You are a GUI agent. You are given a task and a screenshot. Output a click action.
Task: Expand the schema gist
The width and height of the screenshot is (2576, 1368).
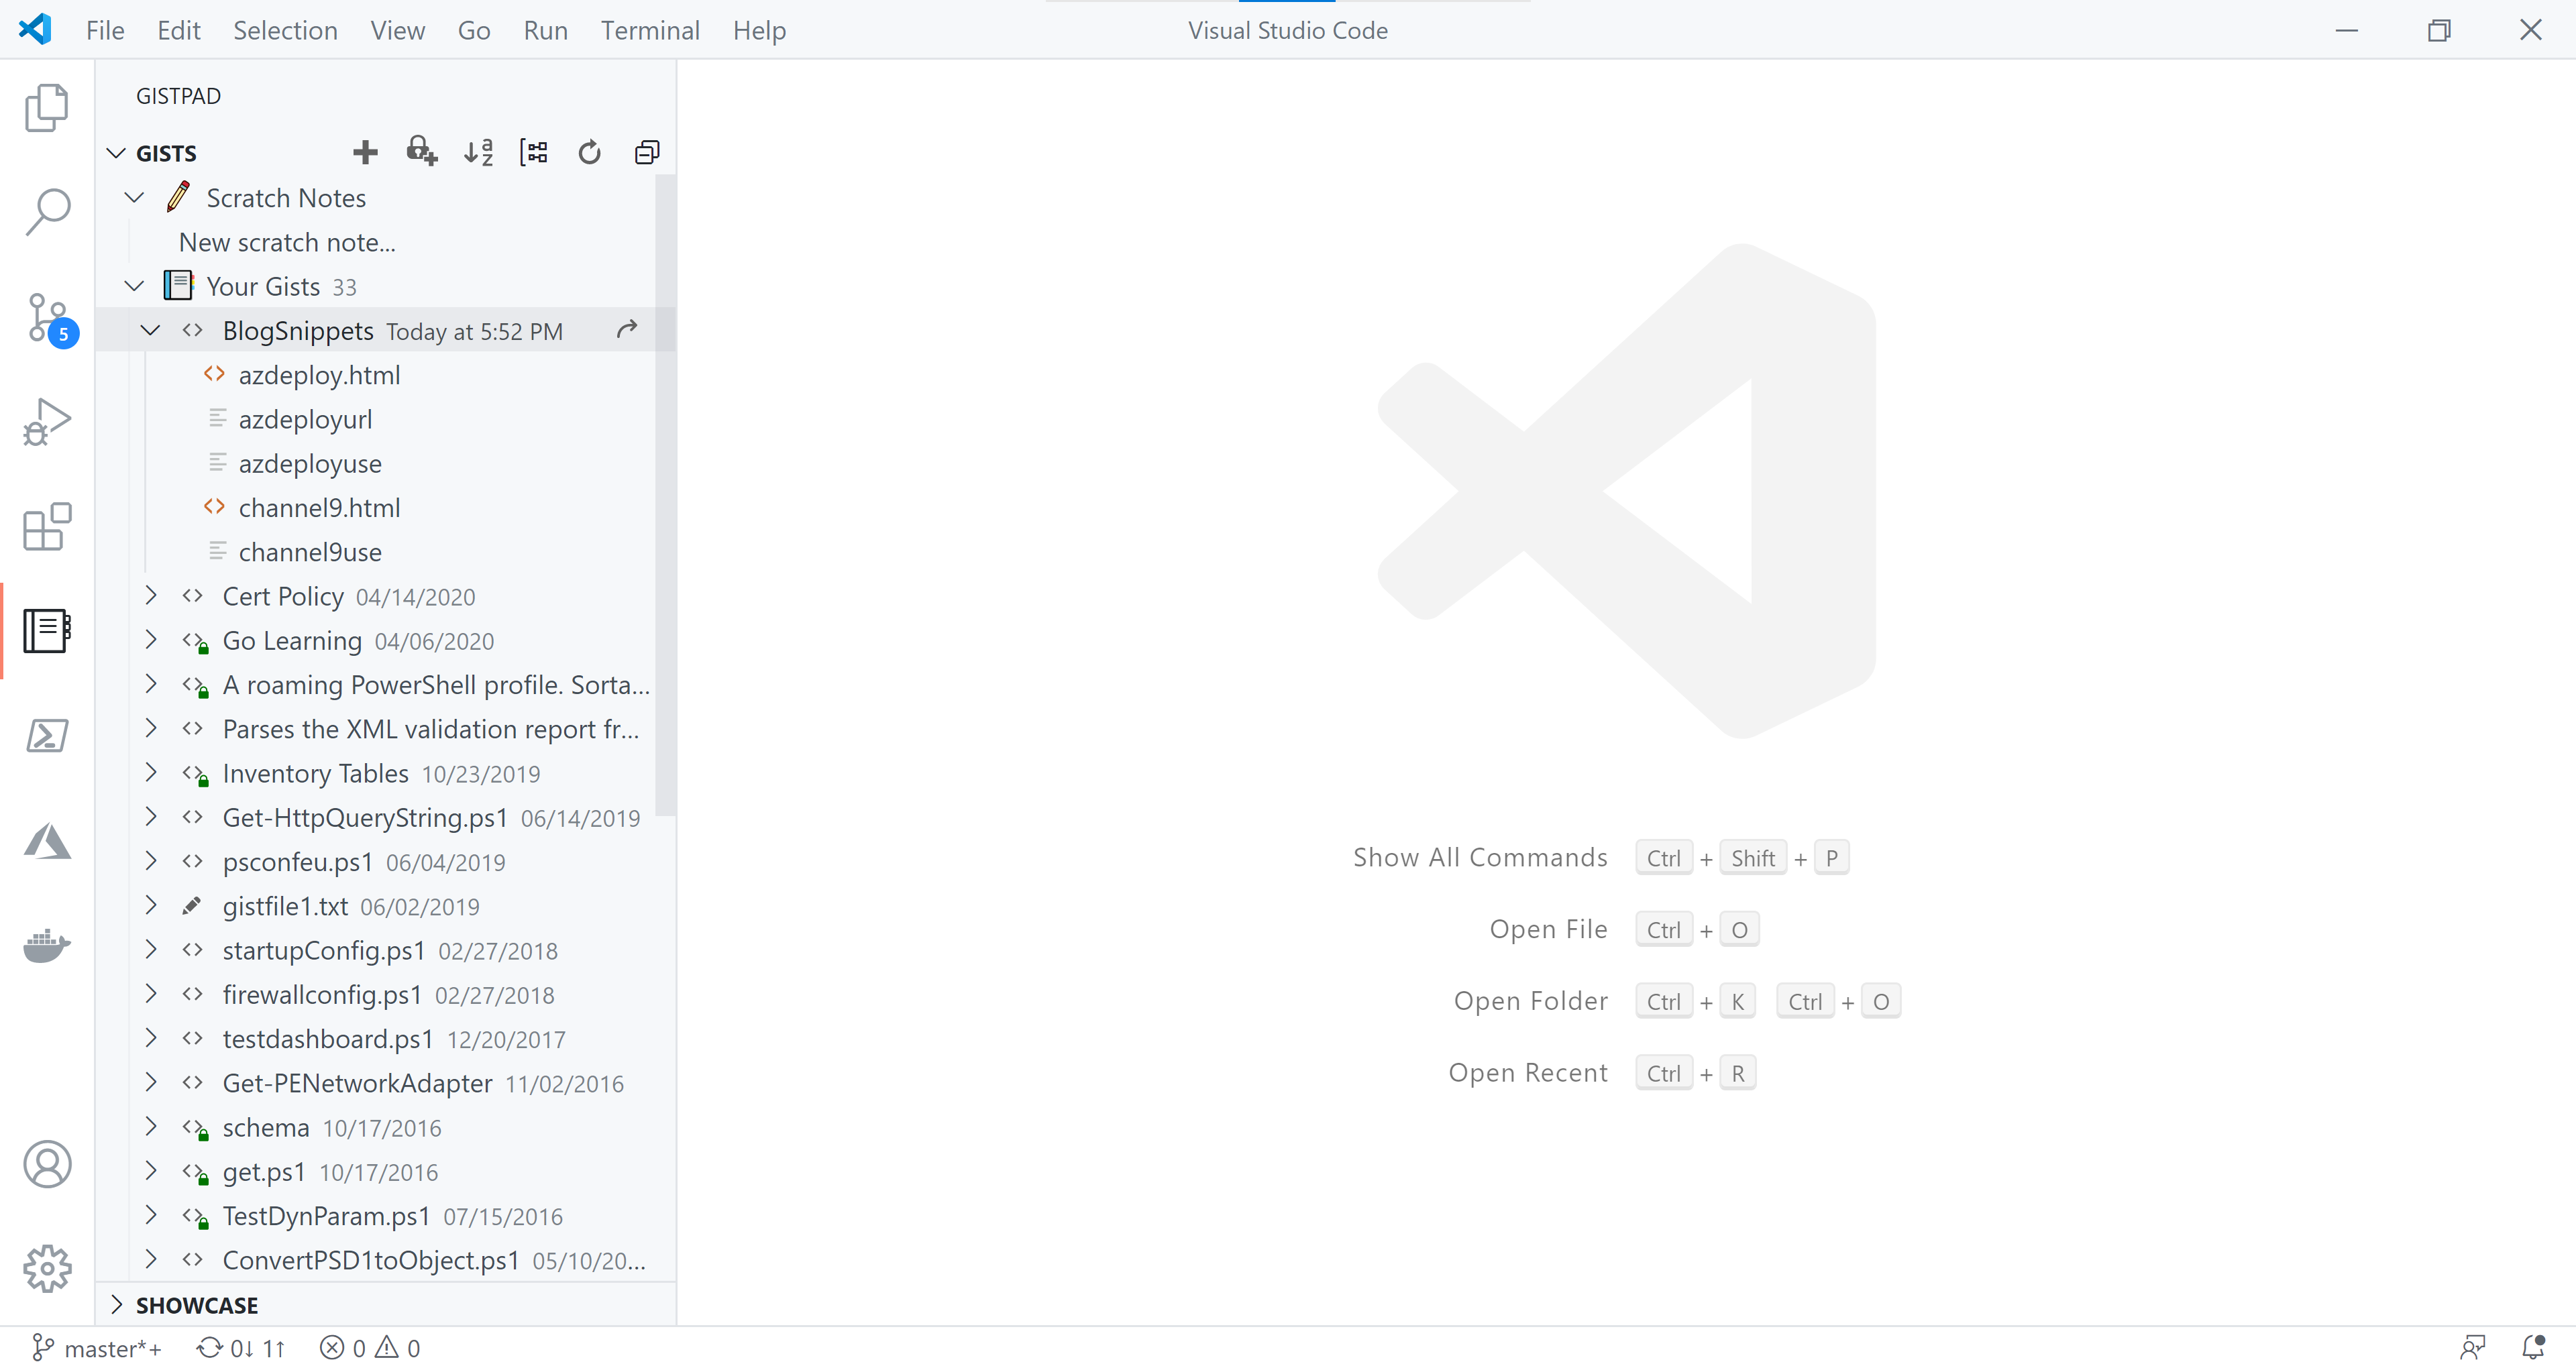[x=151, y=1126]
